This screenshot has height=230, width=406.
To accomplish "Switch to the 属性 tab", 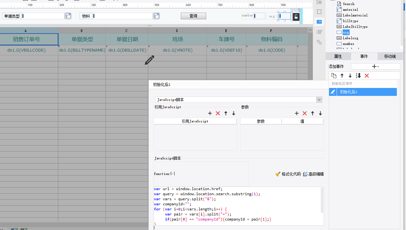I will 338,56.
